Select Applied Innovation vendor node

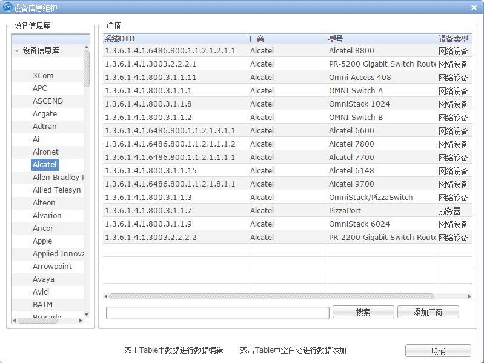(x=58, y=253)
